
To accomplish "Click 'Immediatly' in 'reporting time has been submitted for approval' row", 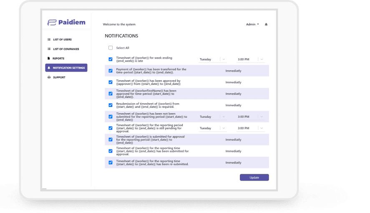I will [x=233, y=151].
